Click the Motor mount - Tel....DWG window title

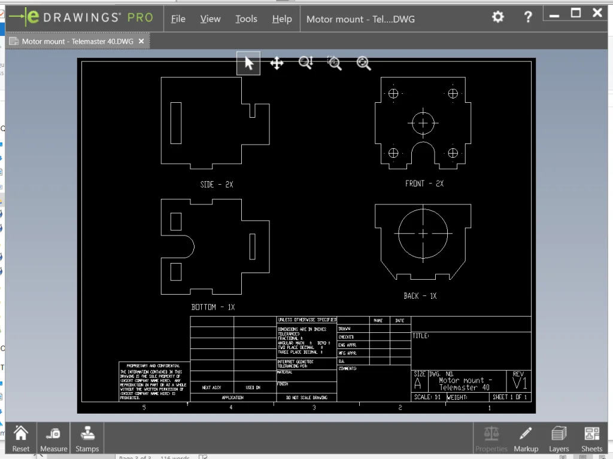(360, 19)
